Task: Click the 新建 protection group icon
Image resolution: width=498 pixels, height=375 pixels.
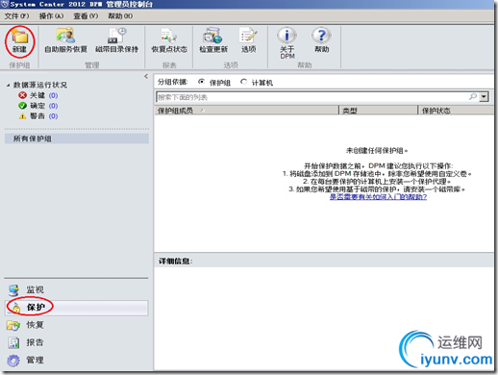Action: [x=20, y=37]
